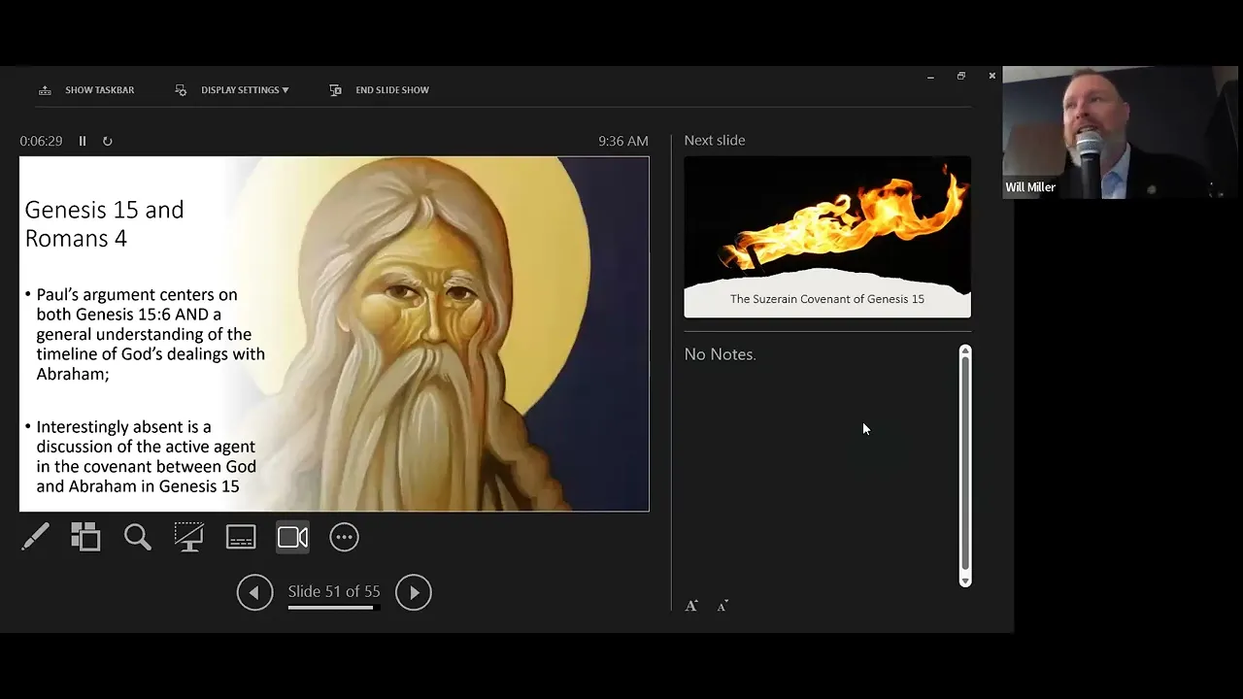Close the presenter view window

point(991,76)
